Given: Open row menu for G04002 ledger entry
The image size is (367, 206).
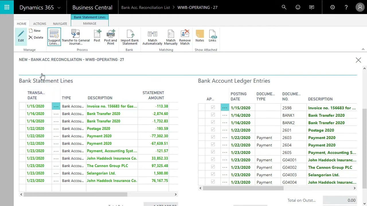Looking at the screenshot, I should coord(225,167).
